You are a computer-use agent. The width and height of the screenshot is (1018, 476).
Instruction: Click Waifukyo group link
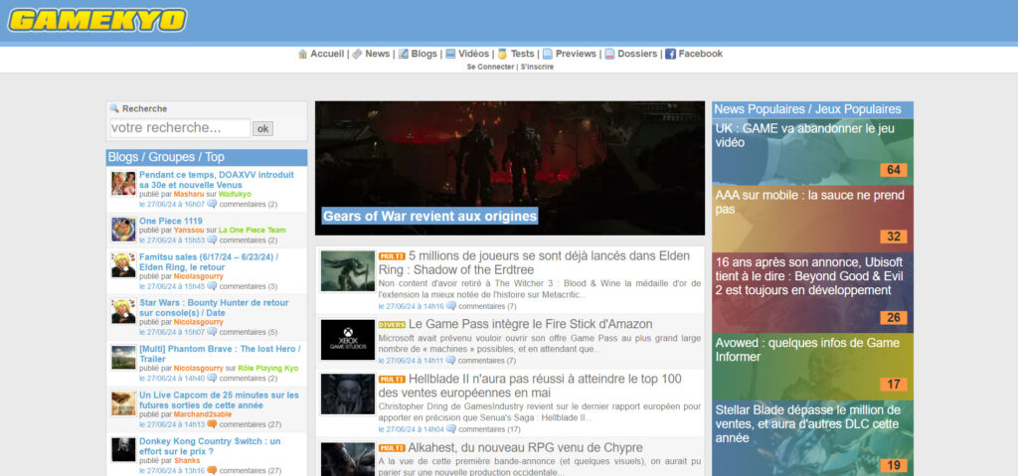click(235, 194)
